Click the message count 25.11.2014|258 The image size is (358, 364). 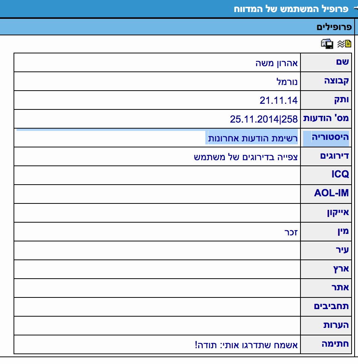[264, 119]
